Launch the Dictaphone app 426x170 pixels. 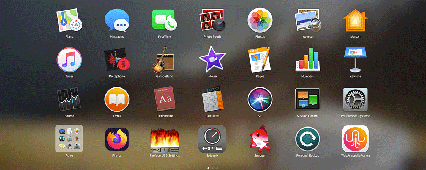[117, 60]
